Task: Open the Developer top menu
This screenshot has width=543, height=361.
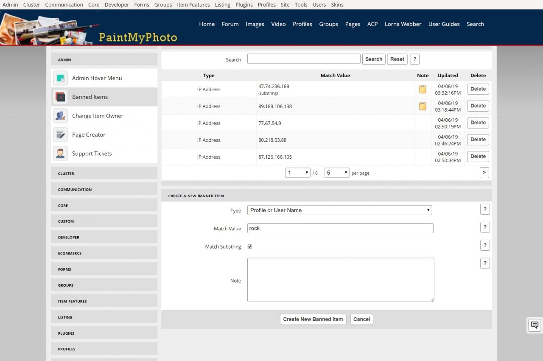Action: (117, 5)
